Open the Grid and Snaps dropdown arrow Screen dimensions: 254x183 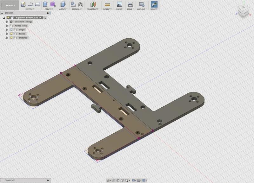(141, 180)
